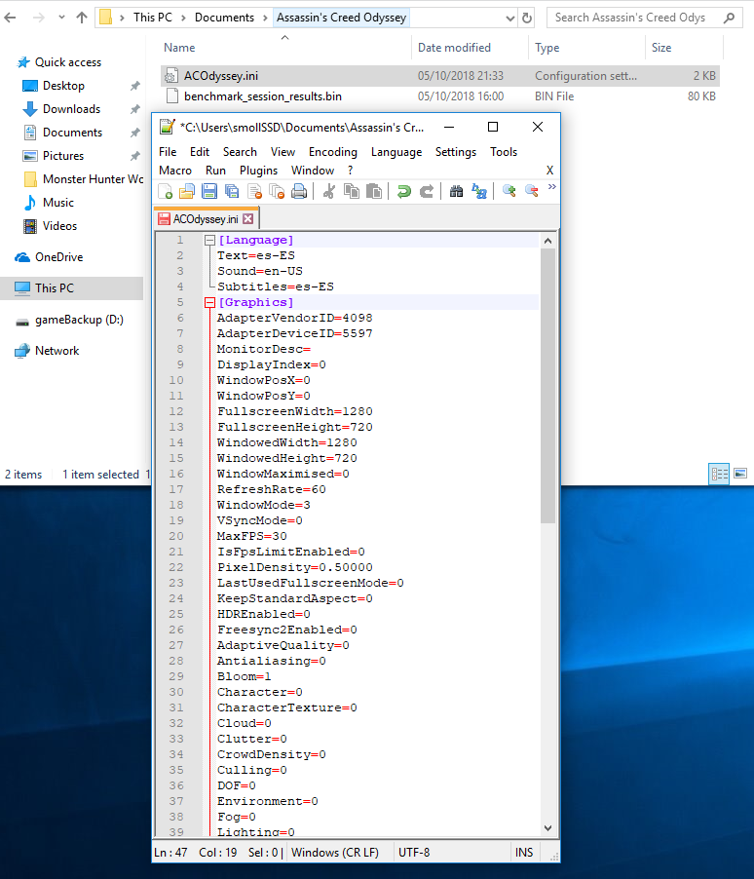Image resolution: width=754 pixels, height=879 pixels.
Task: Open the Tools menu
Action: pyautogui.click(x=504, y=152)
